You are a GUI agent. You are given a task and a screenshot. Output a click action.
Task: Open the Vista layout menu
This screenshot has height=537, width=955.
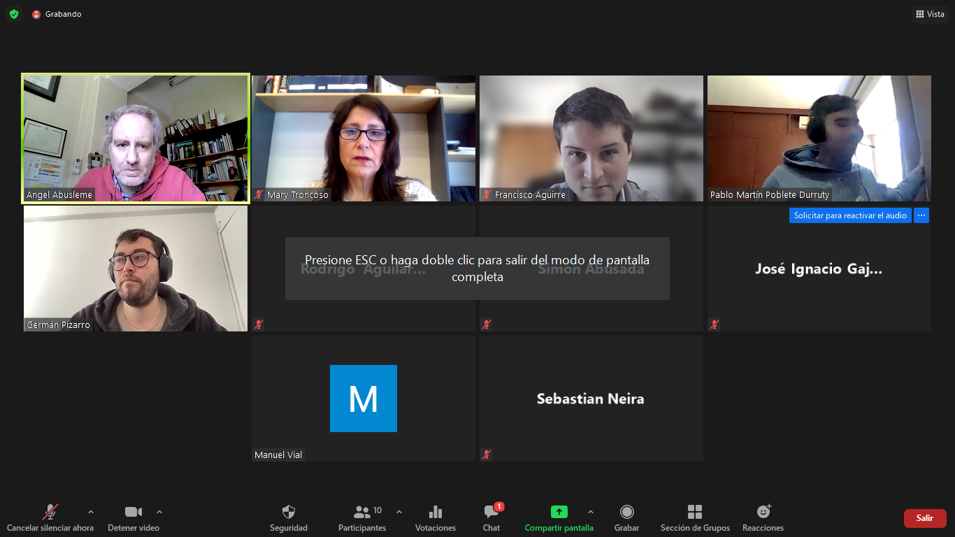click(x=930, y=14)
